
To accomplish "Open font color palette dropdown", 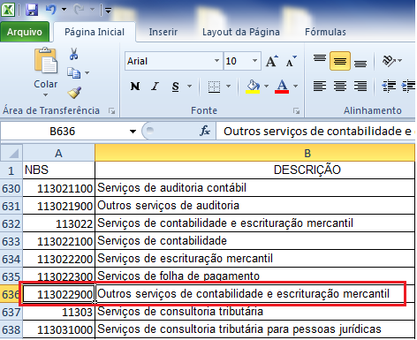I will click(x=296, y=87).
